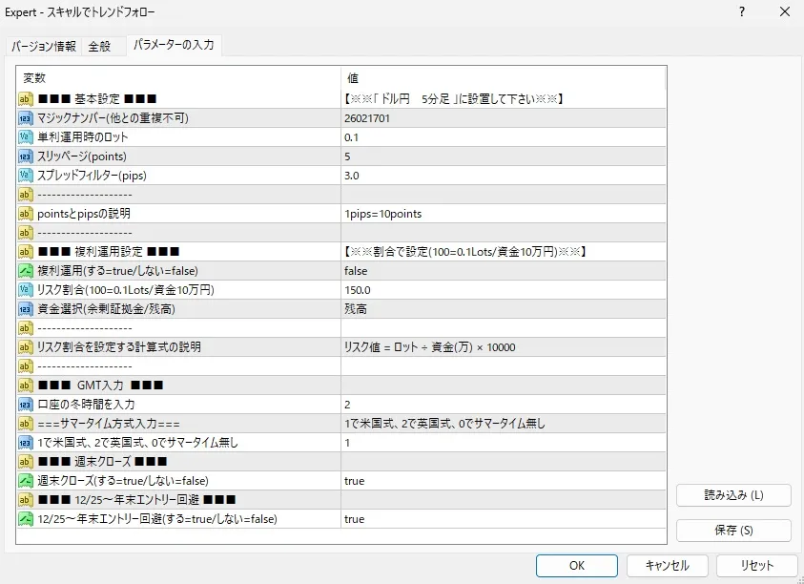
Task: Click the icon beside pointsとpipsの説明 row
Action: click(x=26, y=214)
